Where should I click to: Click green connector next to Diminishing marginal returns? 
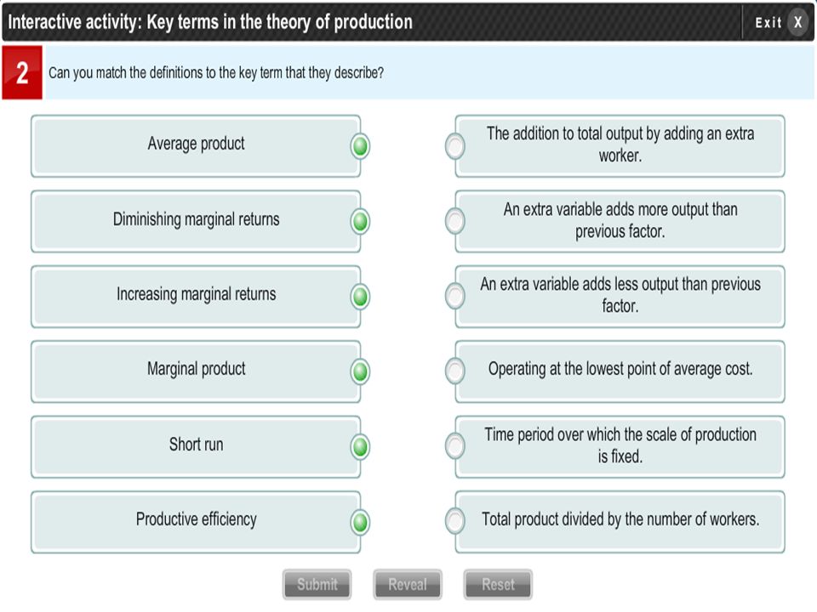[x=360, y=222]
